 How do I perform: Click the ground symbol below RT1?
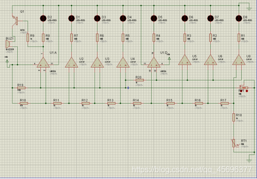coord(249,161)
